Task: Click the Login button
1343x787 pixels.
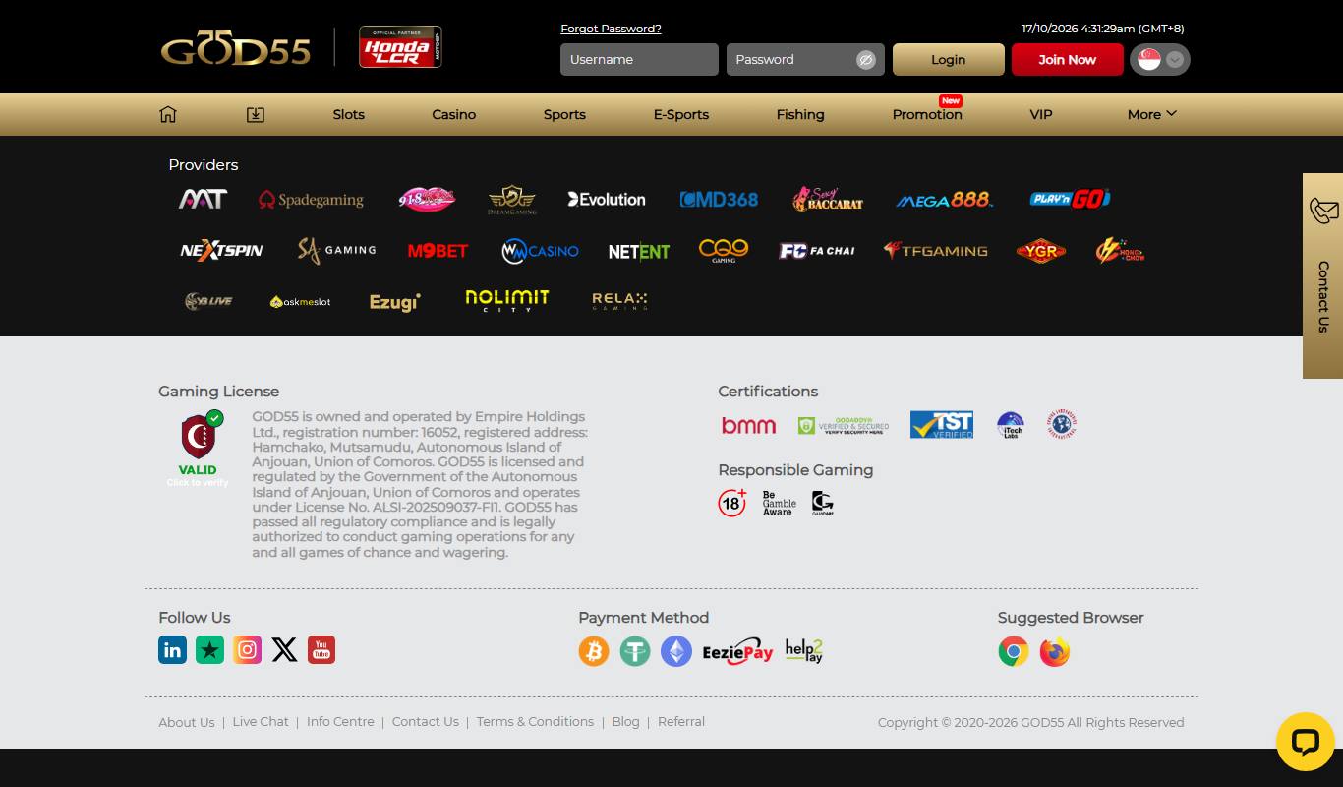Action: coord(949,59)
